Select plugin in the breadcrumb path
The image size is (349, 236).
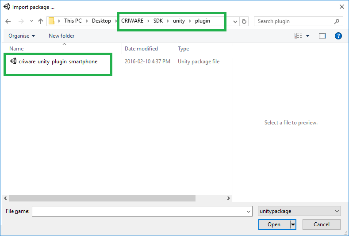pos(202,21)
